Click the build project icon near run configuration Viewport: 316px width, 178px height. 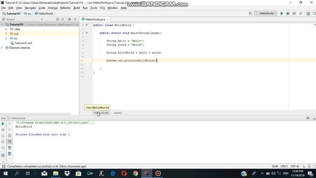tap(250, 13)
